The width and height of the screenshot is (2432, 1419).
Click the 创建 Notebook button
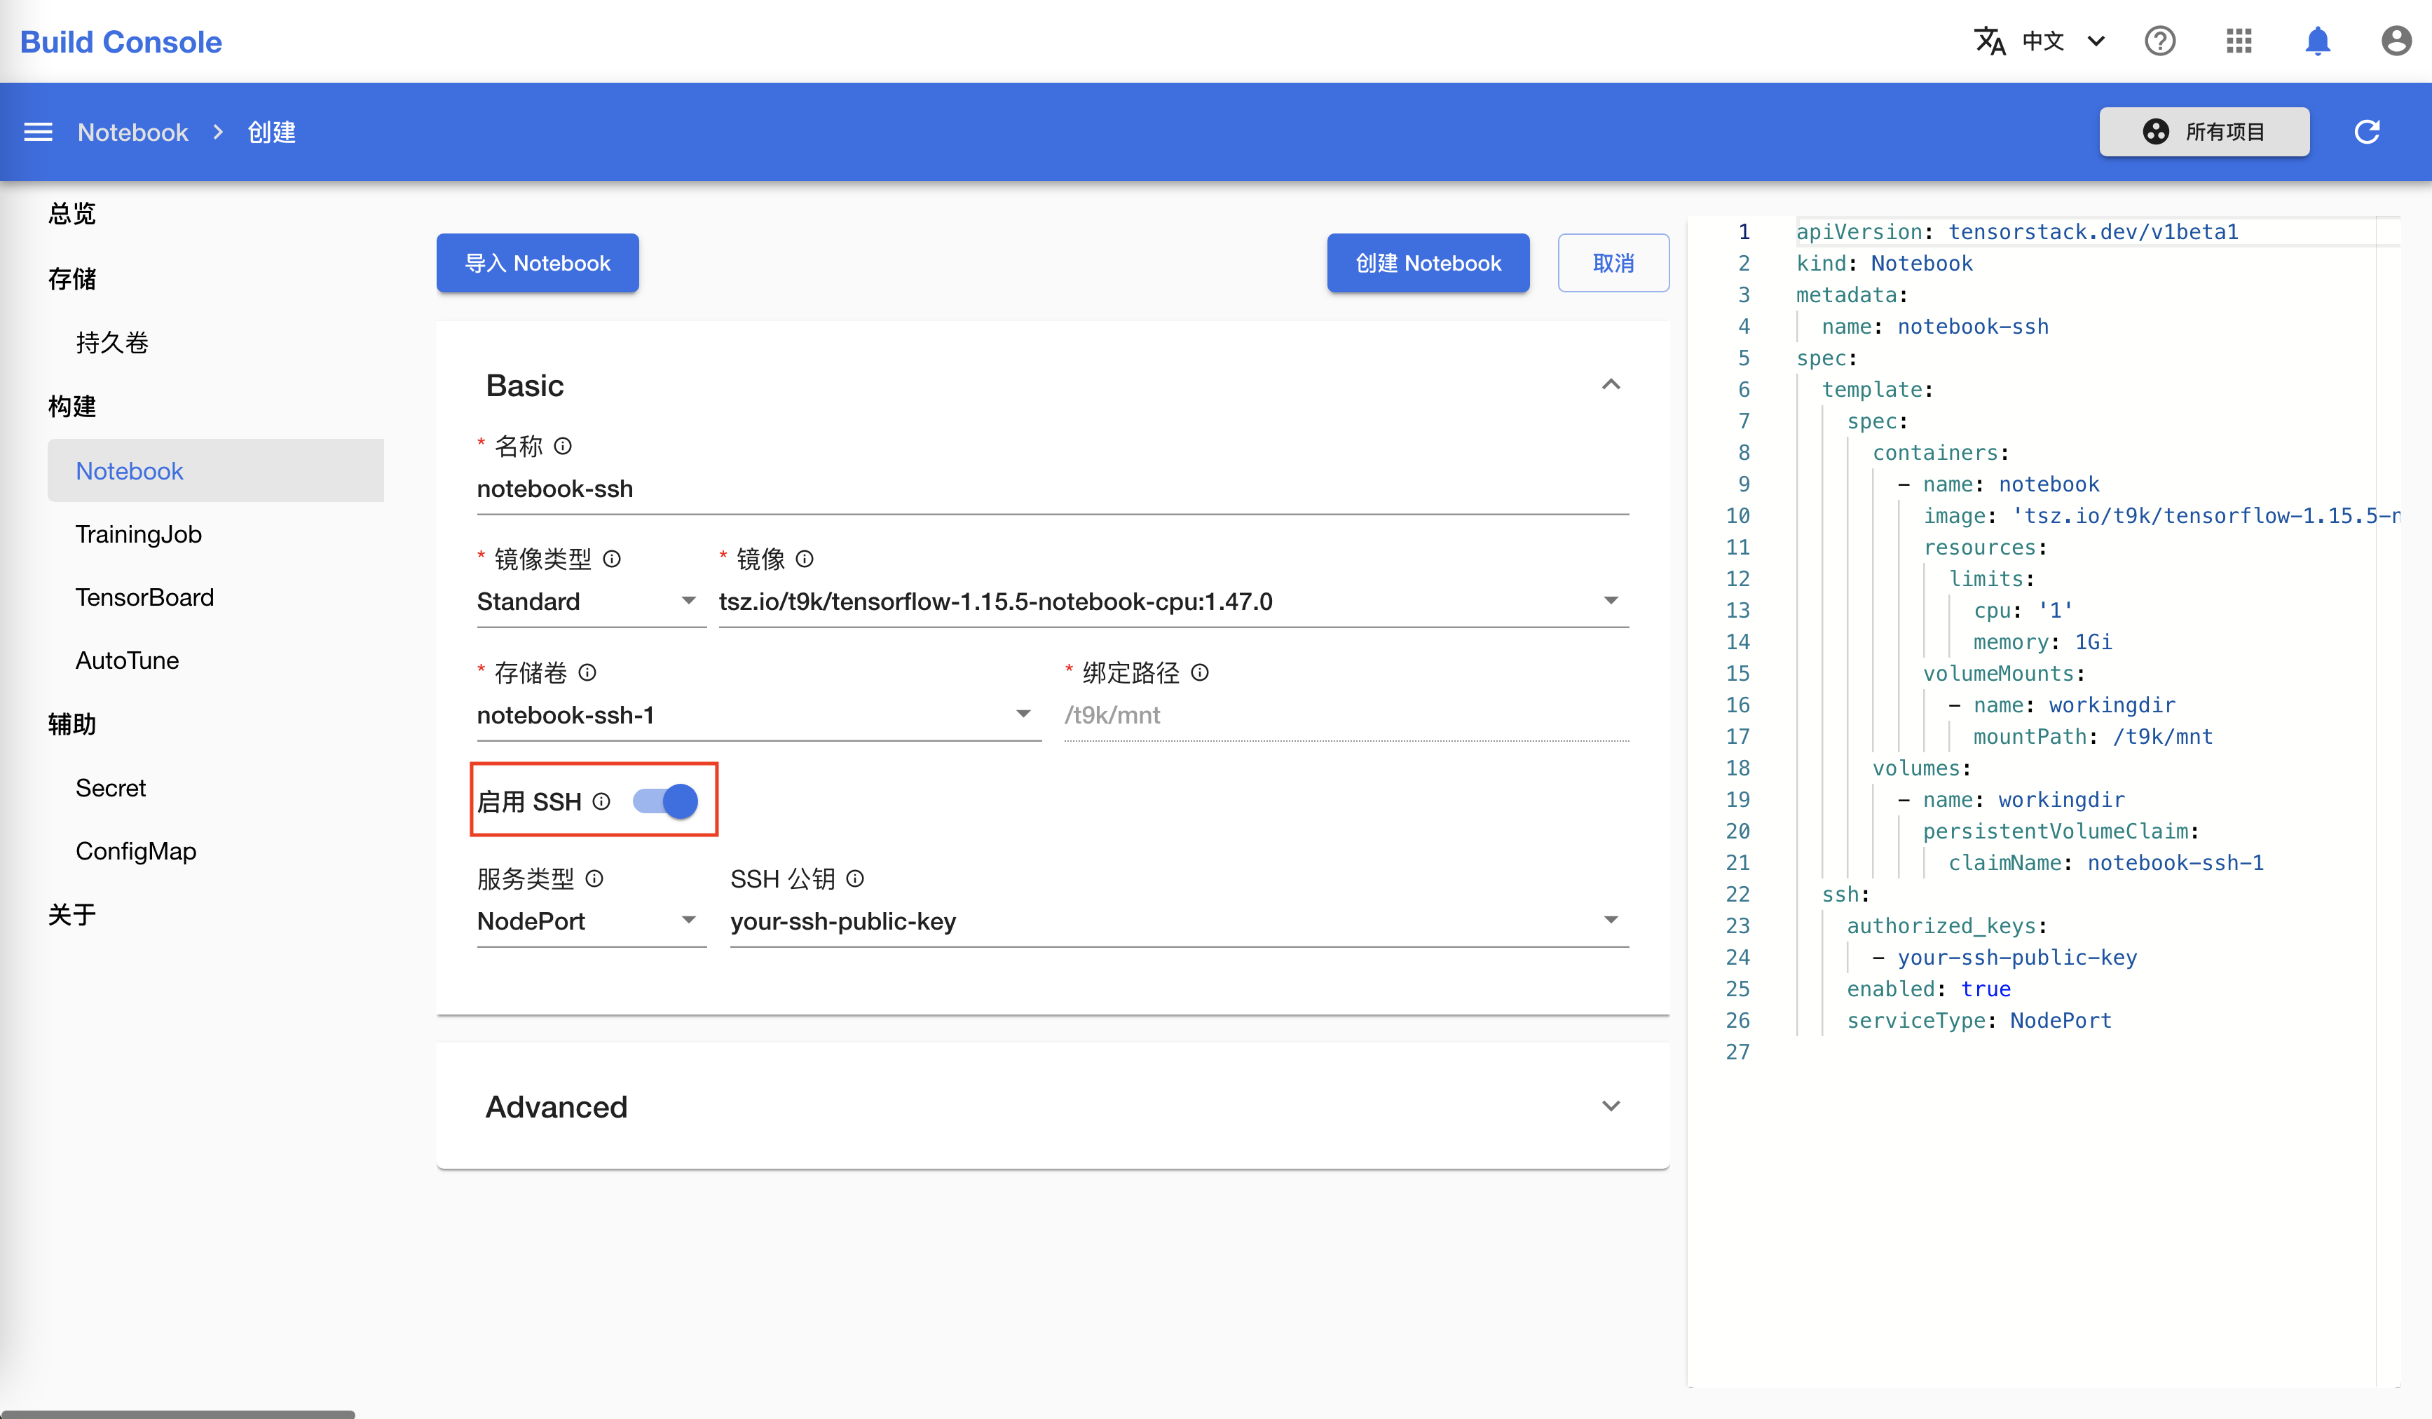click(x=1427, y=262)
